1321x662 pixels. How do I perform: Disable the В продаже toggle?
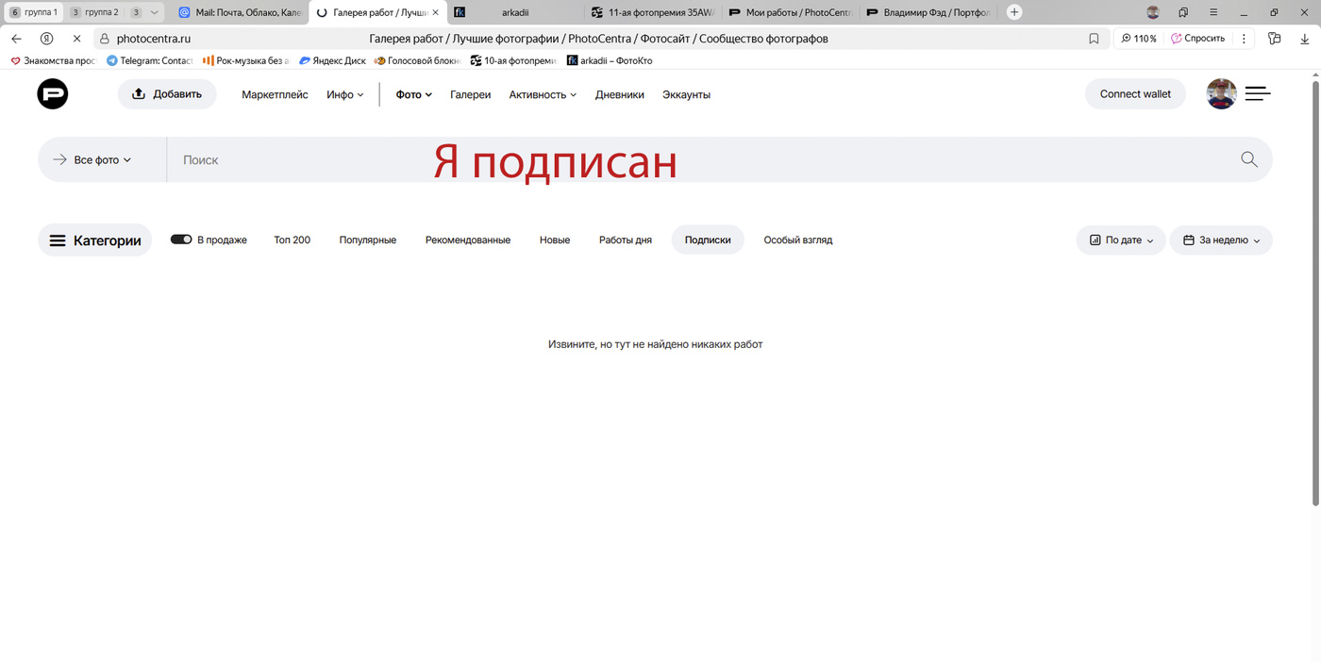point(181,240)
